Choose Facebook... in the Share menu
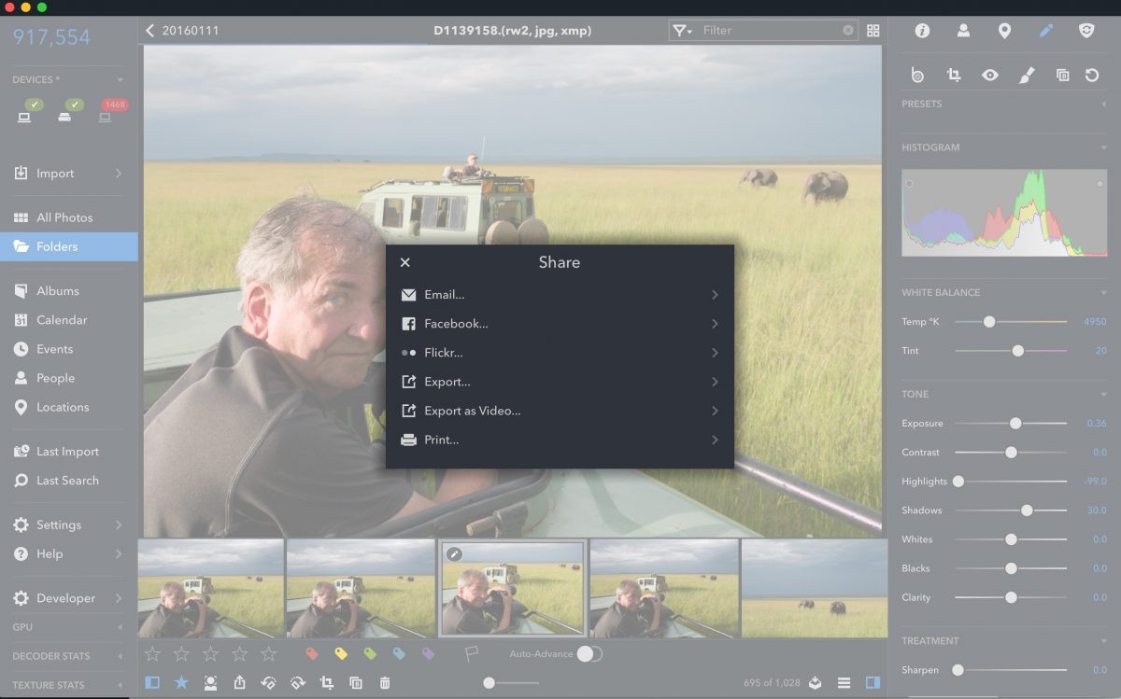The image size is (1121, 699). (560, 324)
